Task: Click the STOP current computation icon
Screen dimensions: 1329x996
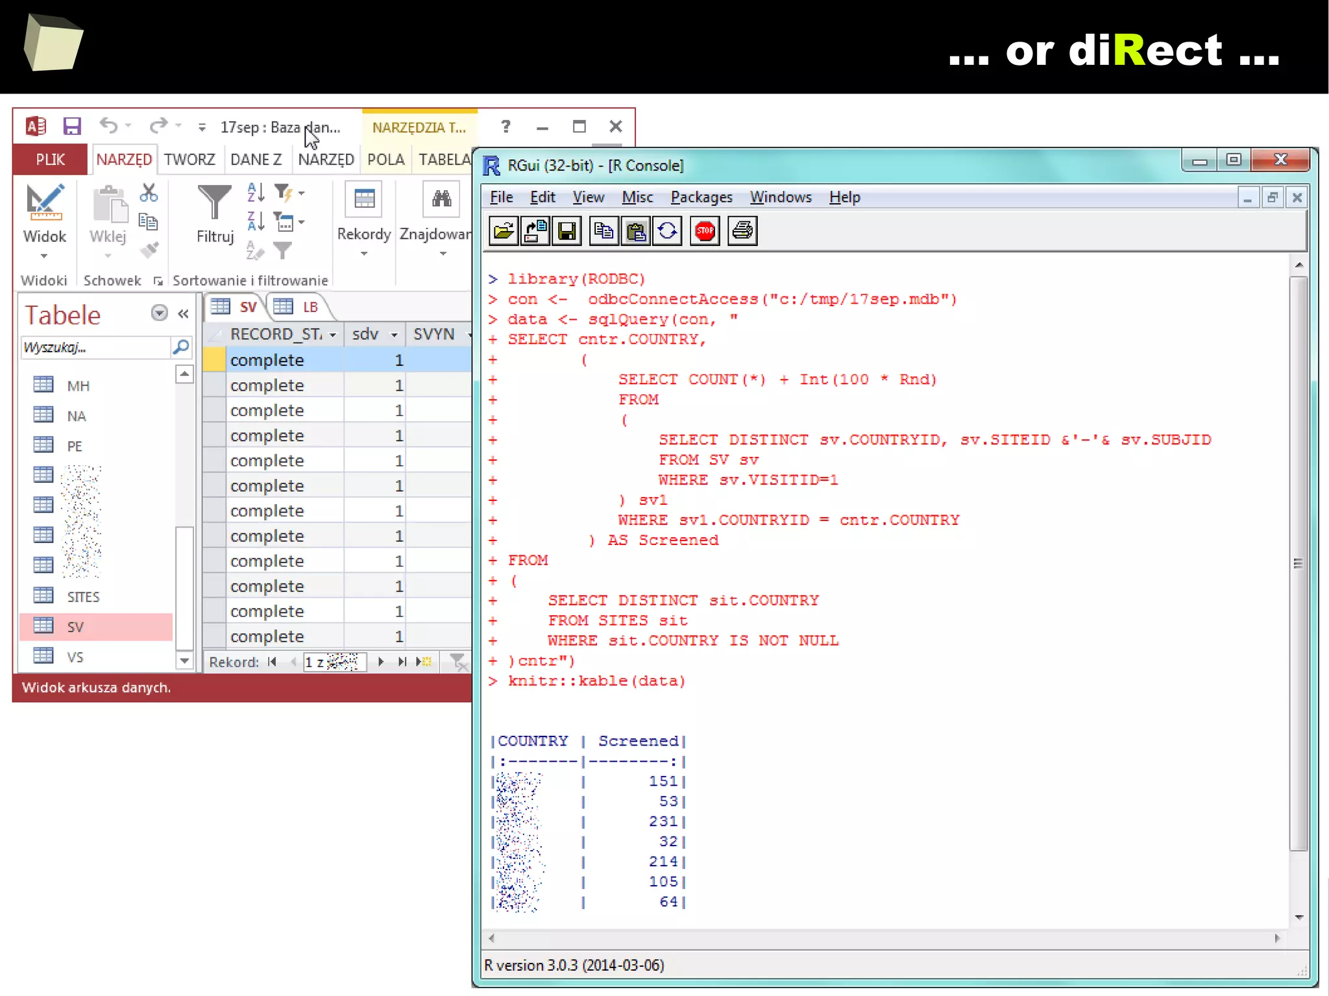Action: click(705, 231)
